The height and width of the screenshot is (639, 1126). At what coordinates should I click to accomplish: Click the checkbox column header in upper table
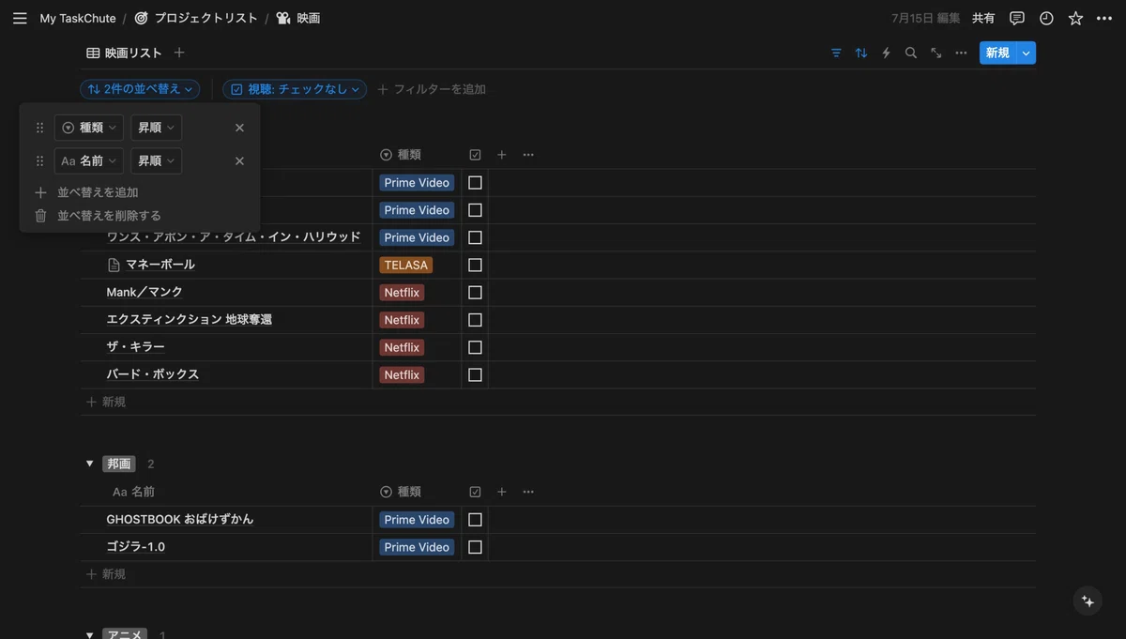tap(475, 155)
